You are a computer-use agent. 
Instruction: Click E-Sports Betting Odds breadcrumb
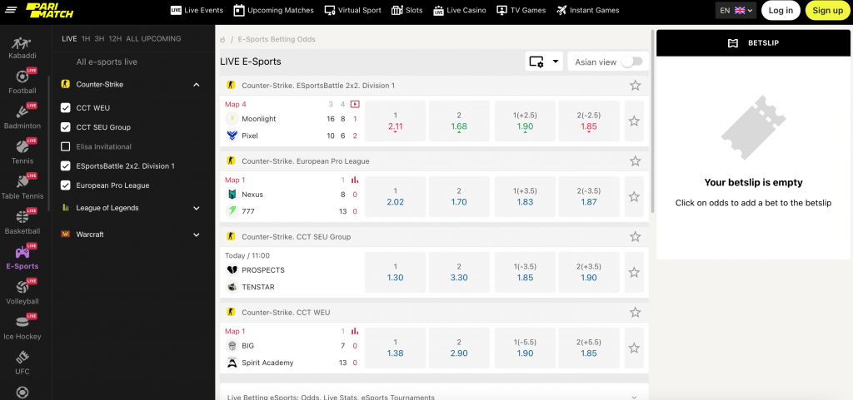point(277,40)
